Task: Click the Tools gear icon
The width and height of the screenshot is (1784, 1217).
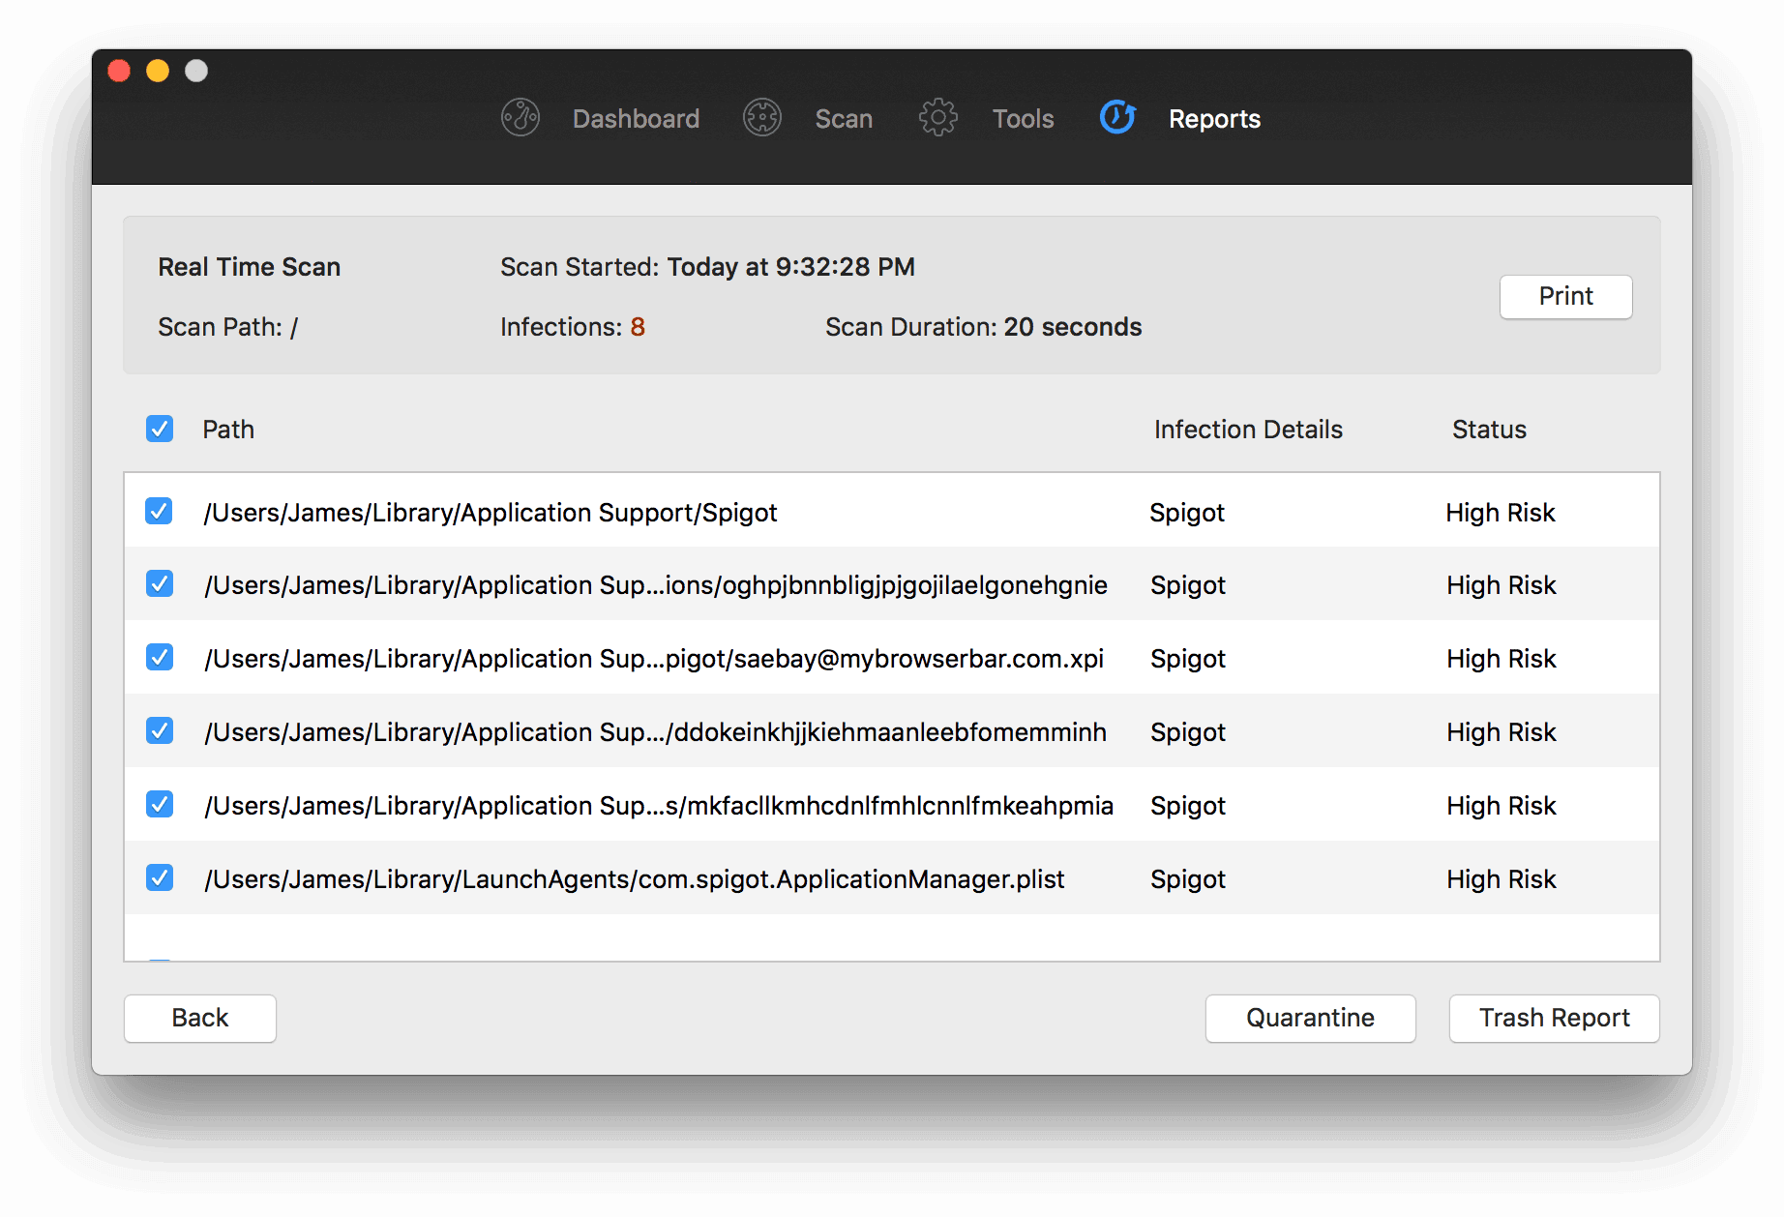Action: [x=937, y=118]
